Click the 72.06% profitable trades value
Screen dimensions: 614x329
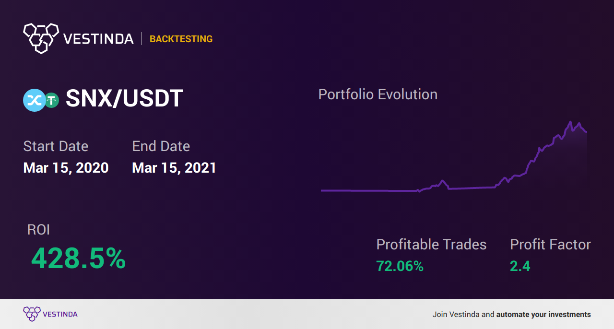[400, 266]
